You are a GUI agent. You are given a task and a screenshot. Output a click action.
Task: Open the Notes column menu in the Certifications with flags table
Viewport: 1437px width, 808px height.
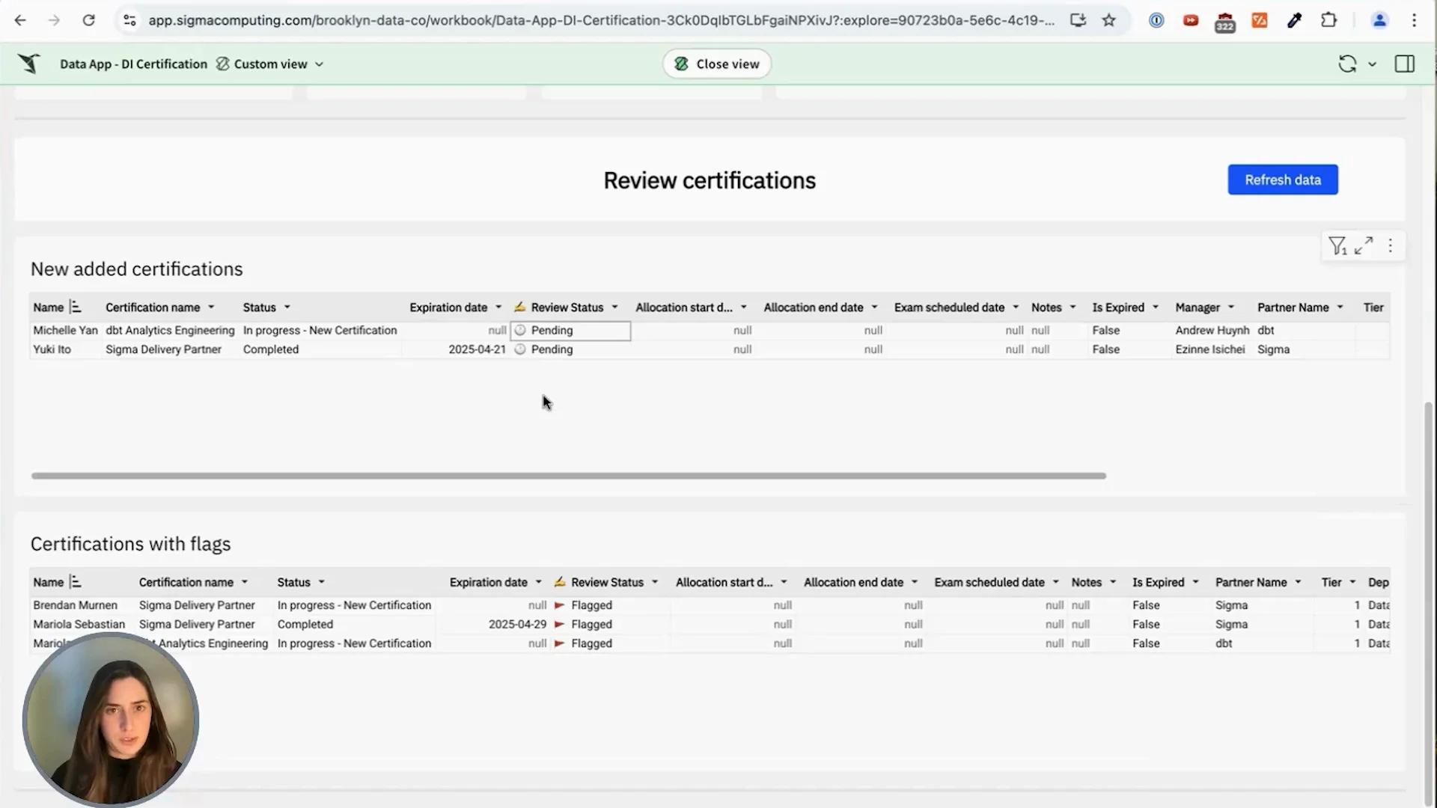click(1113, 582)
